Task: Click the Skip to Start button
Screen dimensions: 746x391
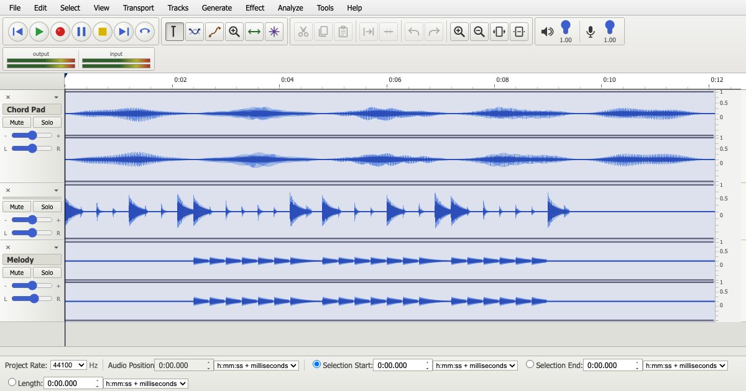Action: (18, 31)
